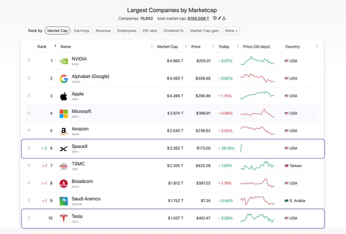The height and width of the screenshot is (234, 346).
Task: Rank by Market Cap gain
Action: tap(205, 31)
